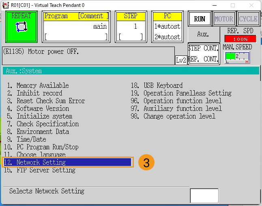Open 18. USB Keyboard option
262x206 pixels.
coord(163,85)
